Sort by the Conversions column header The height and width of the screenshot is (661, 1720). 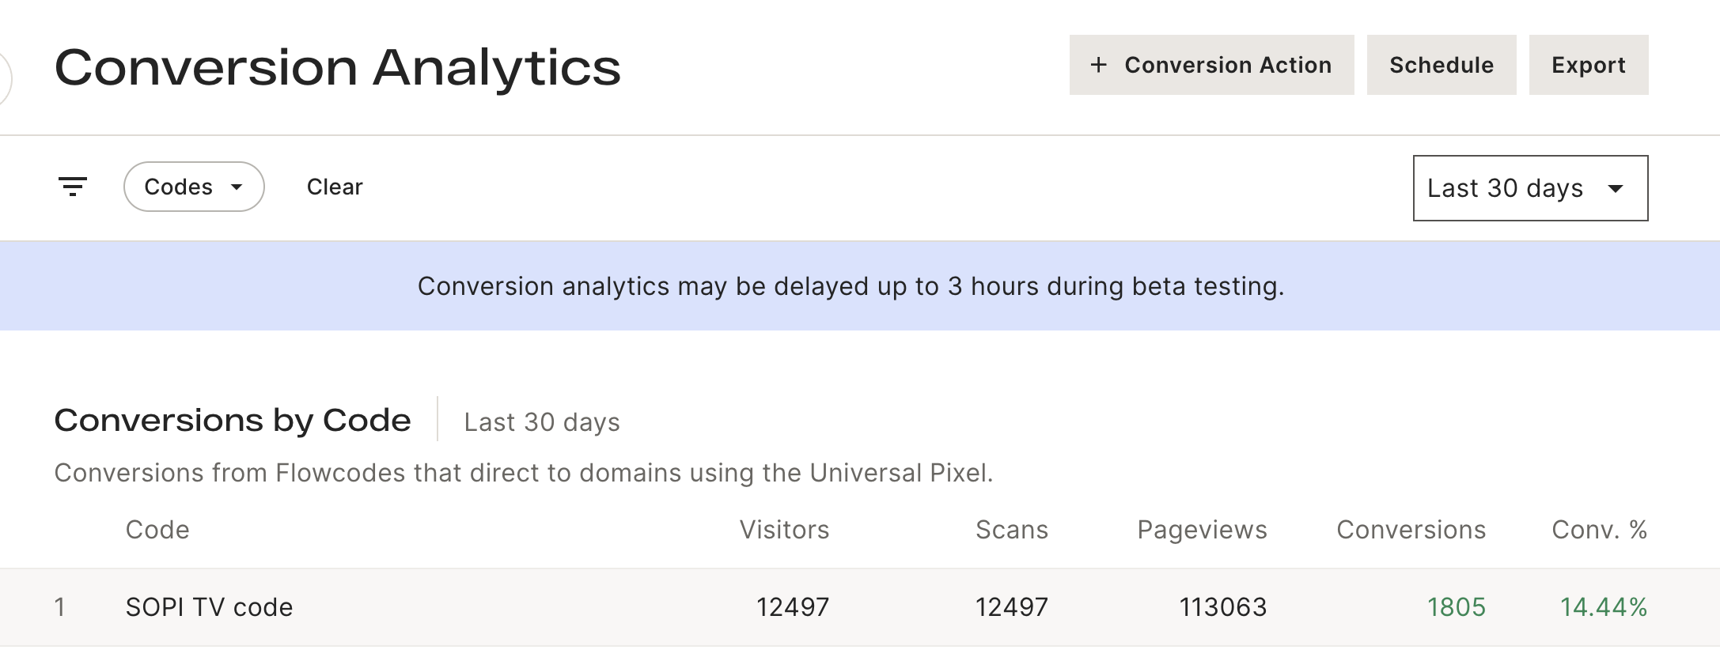[x=1411, y=530]
